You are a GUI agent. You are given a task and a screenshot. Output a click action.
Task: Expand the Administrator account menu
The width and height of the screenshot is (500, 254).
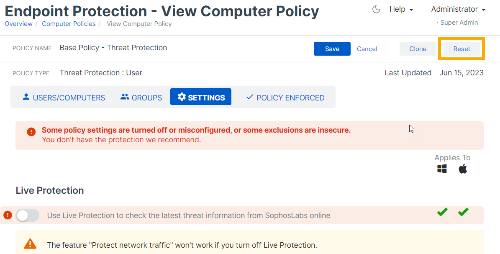[x=458, y=9]
